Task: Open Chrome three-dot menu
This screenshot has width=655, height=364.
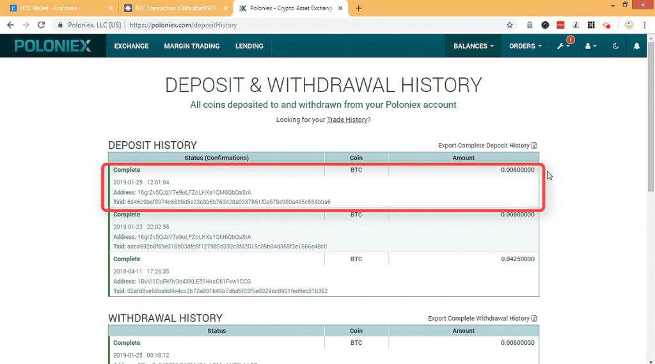Action: 645,25
